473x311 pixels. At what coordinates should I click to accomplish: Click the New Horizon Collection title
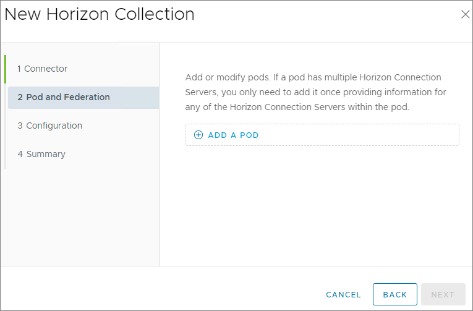click(100, 14)
